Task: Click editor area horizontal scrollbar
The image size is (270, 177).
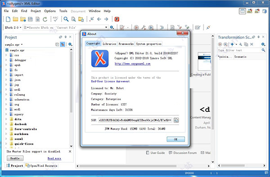Action: click(x=128, y=166)
